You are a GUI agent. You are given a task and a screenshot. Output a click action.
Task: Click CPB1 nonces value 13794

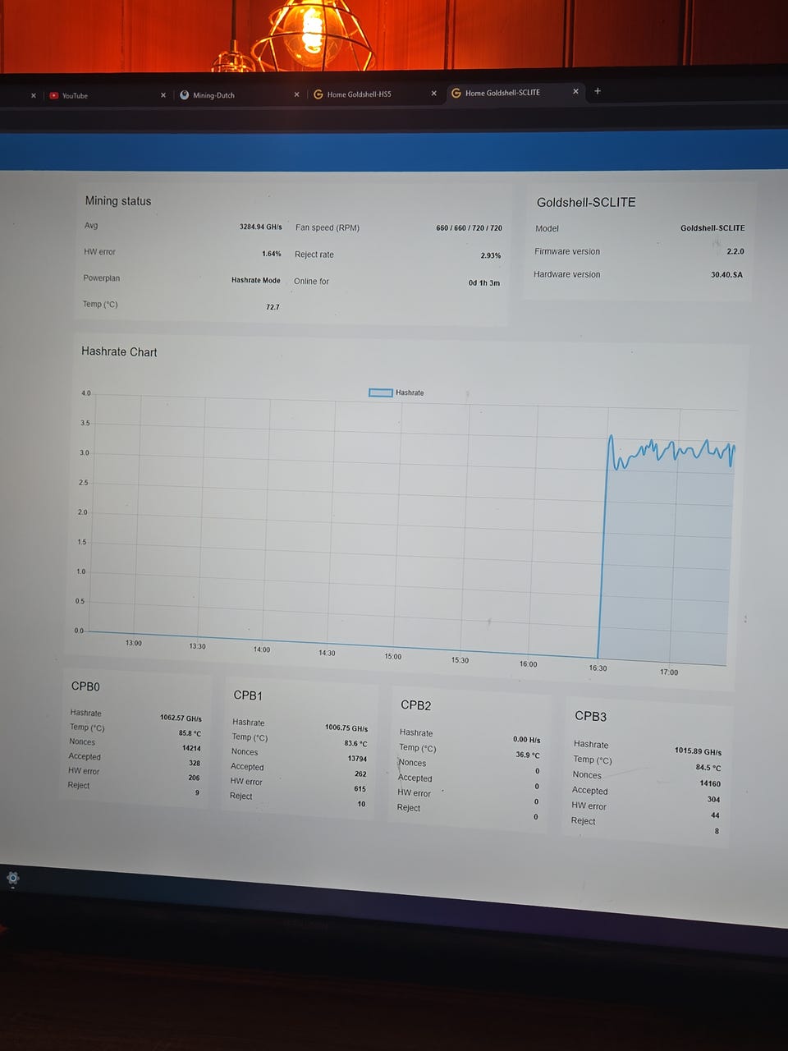coord(357,759)
